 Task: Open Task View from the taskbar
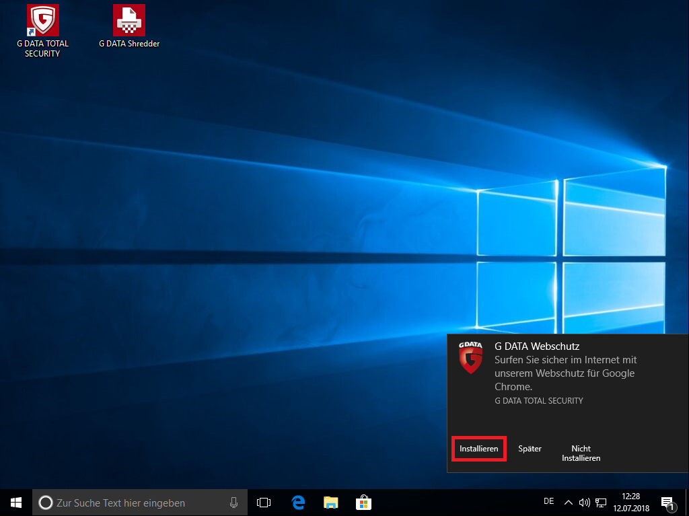tap(264, 503)
